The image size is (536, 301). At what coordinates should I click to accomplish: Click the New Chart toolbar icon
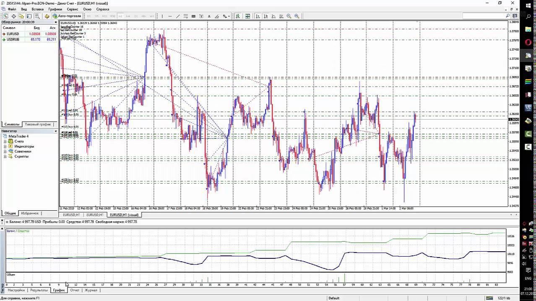click(5, 16)
